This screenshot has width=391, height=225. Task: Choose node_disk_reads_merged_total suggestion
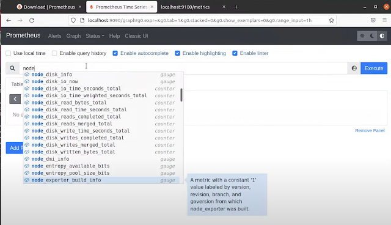pyautogui.click(x=101, y=124)
